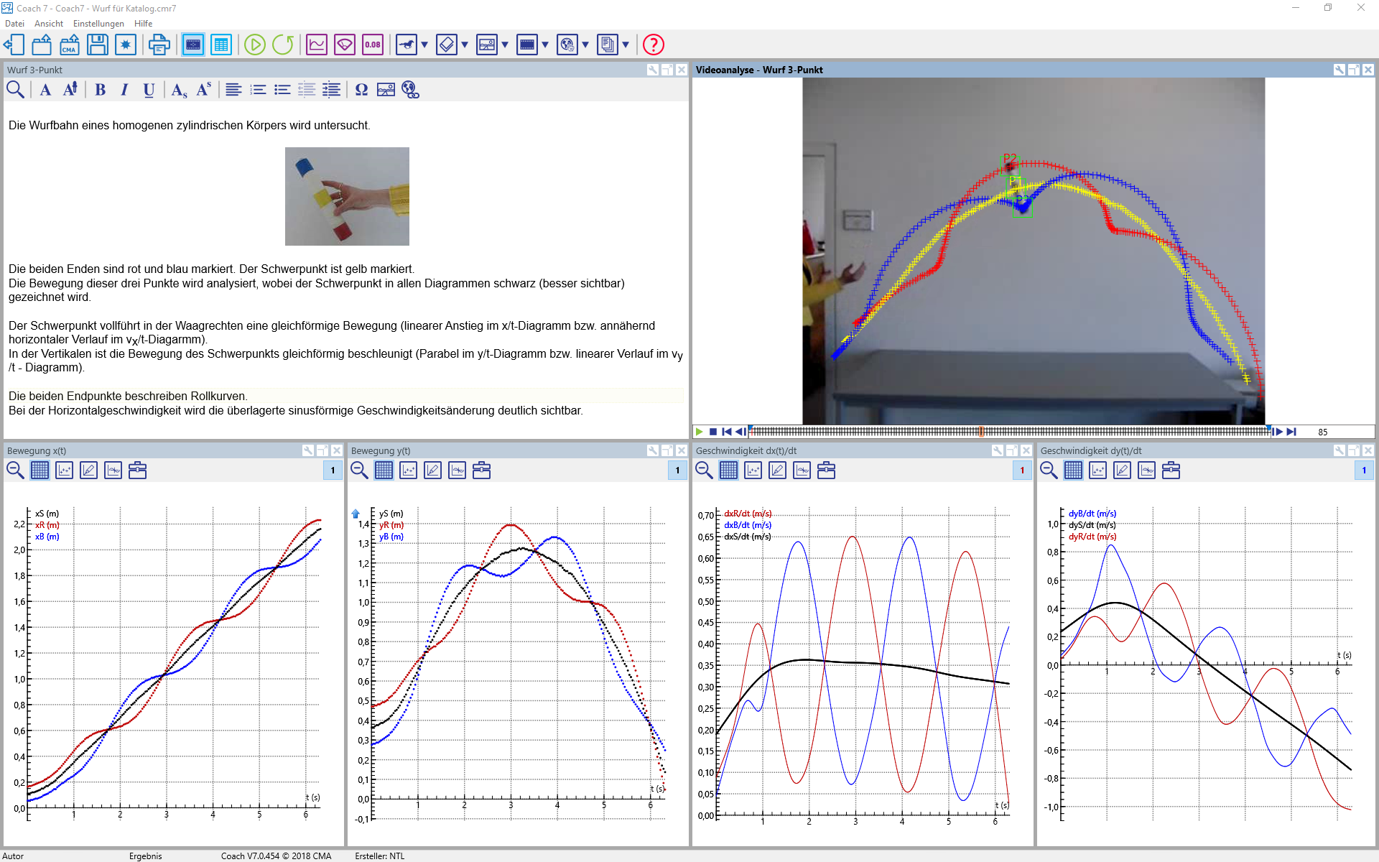Expand dropdown next to film strip icon
Image resolution: width=1379 pixels, height=862 pixels.
545,45
